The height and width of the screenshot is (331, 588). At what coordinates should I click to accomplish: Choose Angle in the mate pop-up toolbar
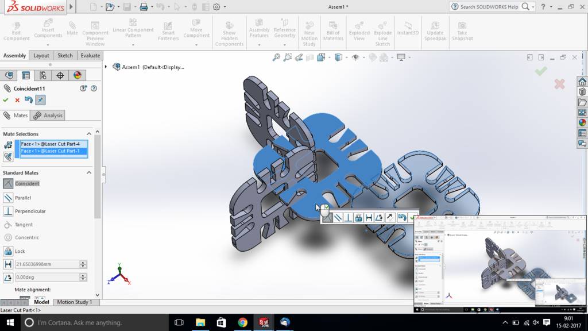(x=379, y=218)
